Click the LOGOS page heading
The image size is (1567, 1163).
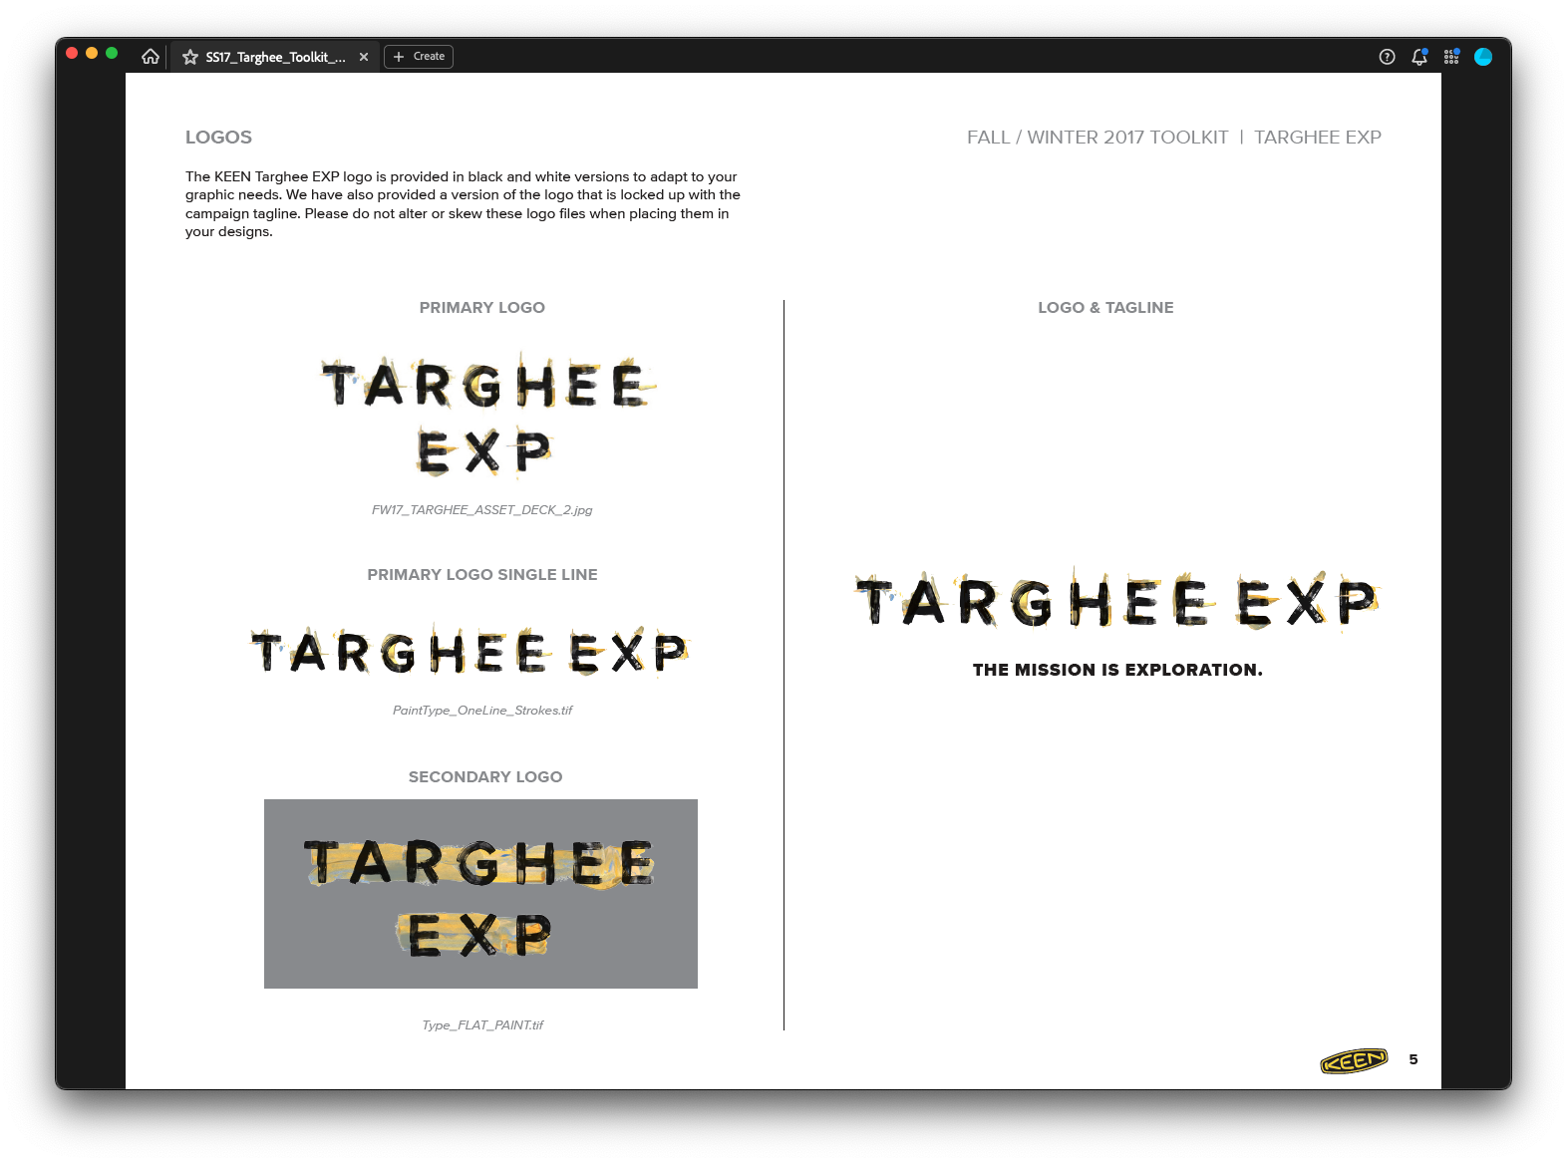pos(218,138)
